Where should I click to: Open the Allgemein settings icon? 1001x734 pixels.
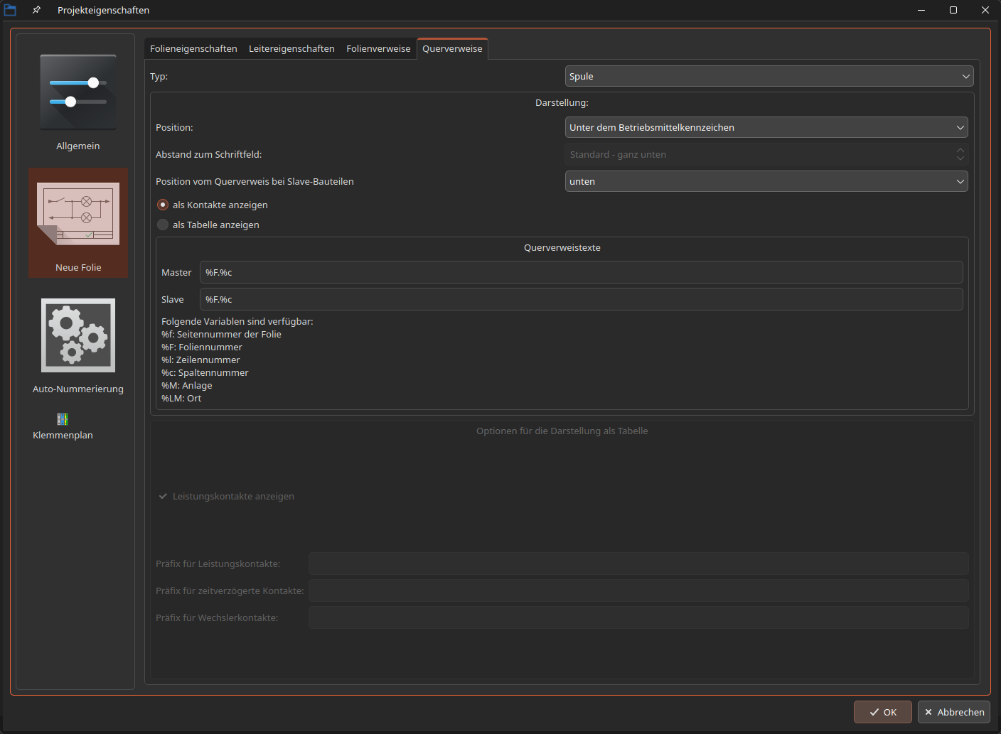(78, 93)
